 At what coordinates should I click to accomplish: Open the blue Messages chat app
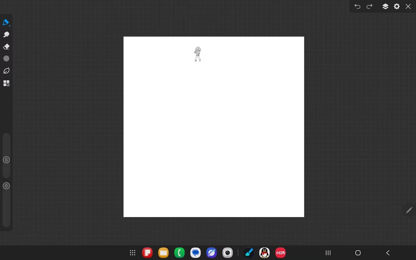[x=196, y=253]
